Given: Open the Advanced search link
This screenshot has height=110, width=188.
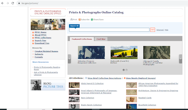Looking at the screenshot, I should pos(160,30).
